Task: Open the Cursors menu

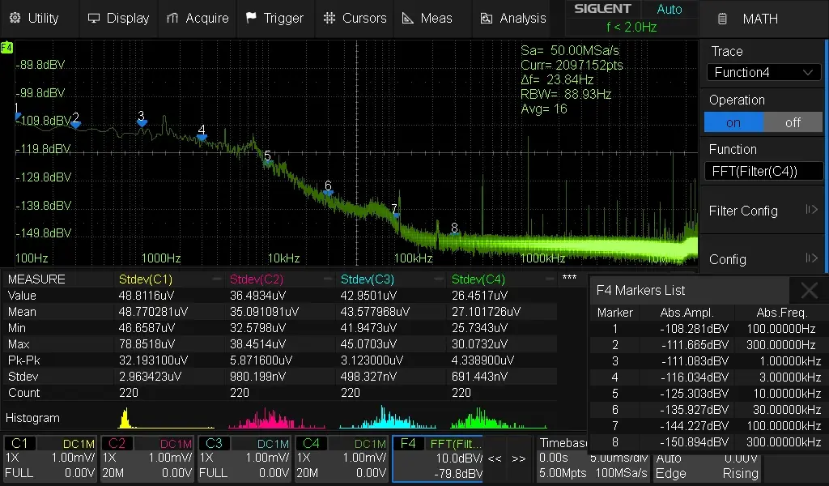Action: click(357, 18)
